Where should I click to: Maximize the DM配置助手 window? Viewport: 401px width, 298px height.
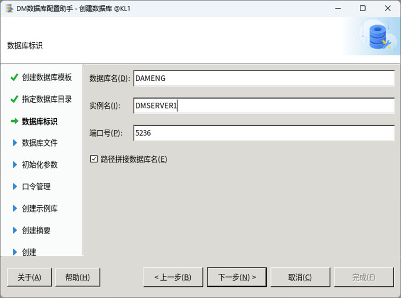(362, 8)
